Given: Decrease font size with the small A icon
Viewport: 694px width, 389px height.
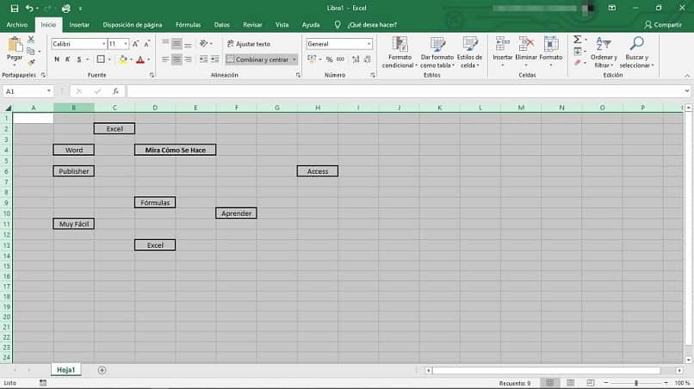Looking at the screenshot, I should [147, 44].
